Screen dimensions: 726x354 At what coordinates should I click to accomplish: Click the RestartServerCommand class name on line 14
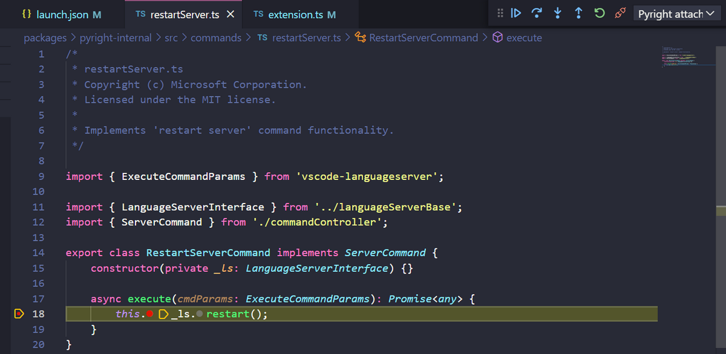[x=208, y=253]
